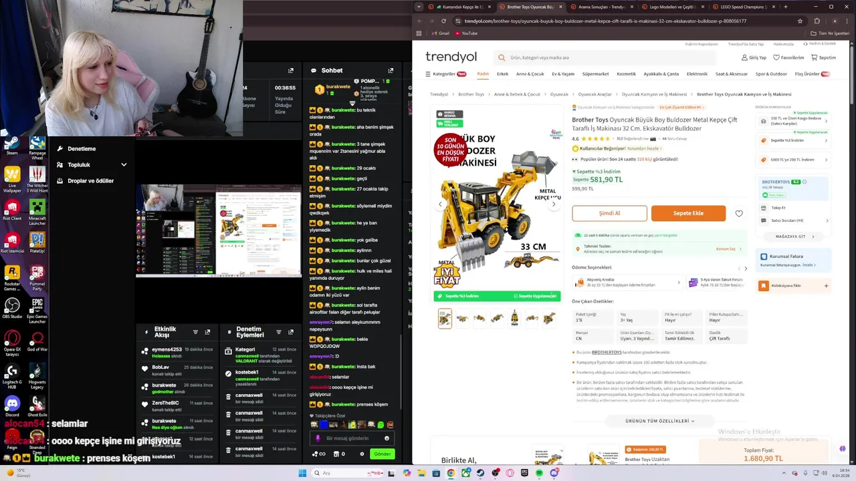
Task: Open Steam from desktop icons
Action: tap(12, 146)
